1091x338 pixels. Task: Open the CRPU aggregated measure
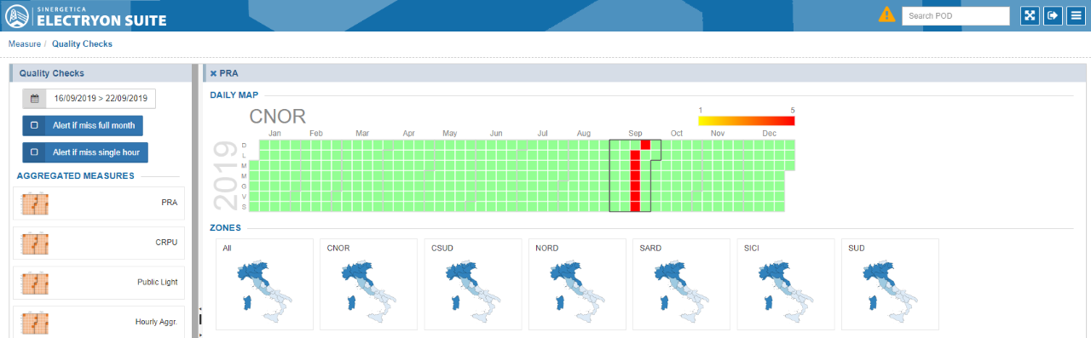(99, 243)
